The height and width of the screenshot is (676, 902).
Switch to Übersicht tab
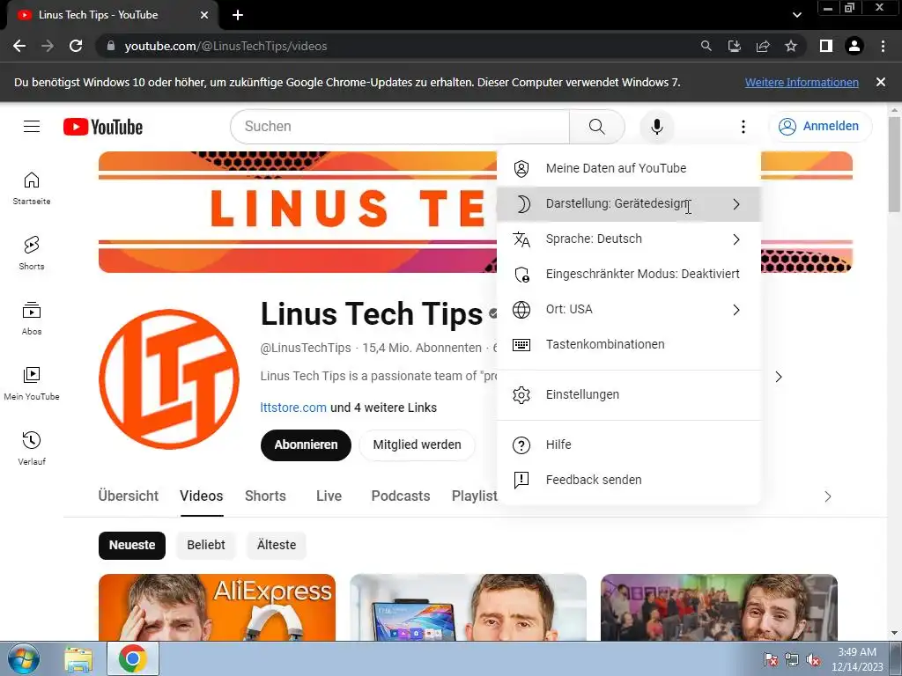click(x=129, y=496)
